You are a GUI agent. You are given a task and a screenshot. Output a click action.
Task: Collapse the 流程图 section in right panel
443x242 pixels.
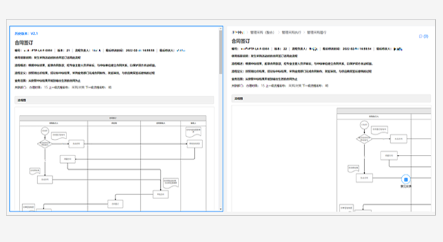(x=331, y=98)
